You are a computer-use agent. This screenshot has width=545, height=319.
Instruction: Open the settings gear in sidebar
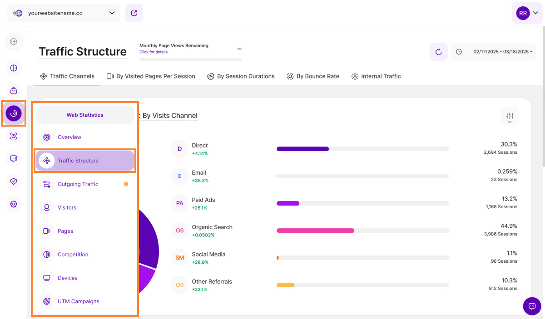click(14, 204)
